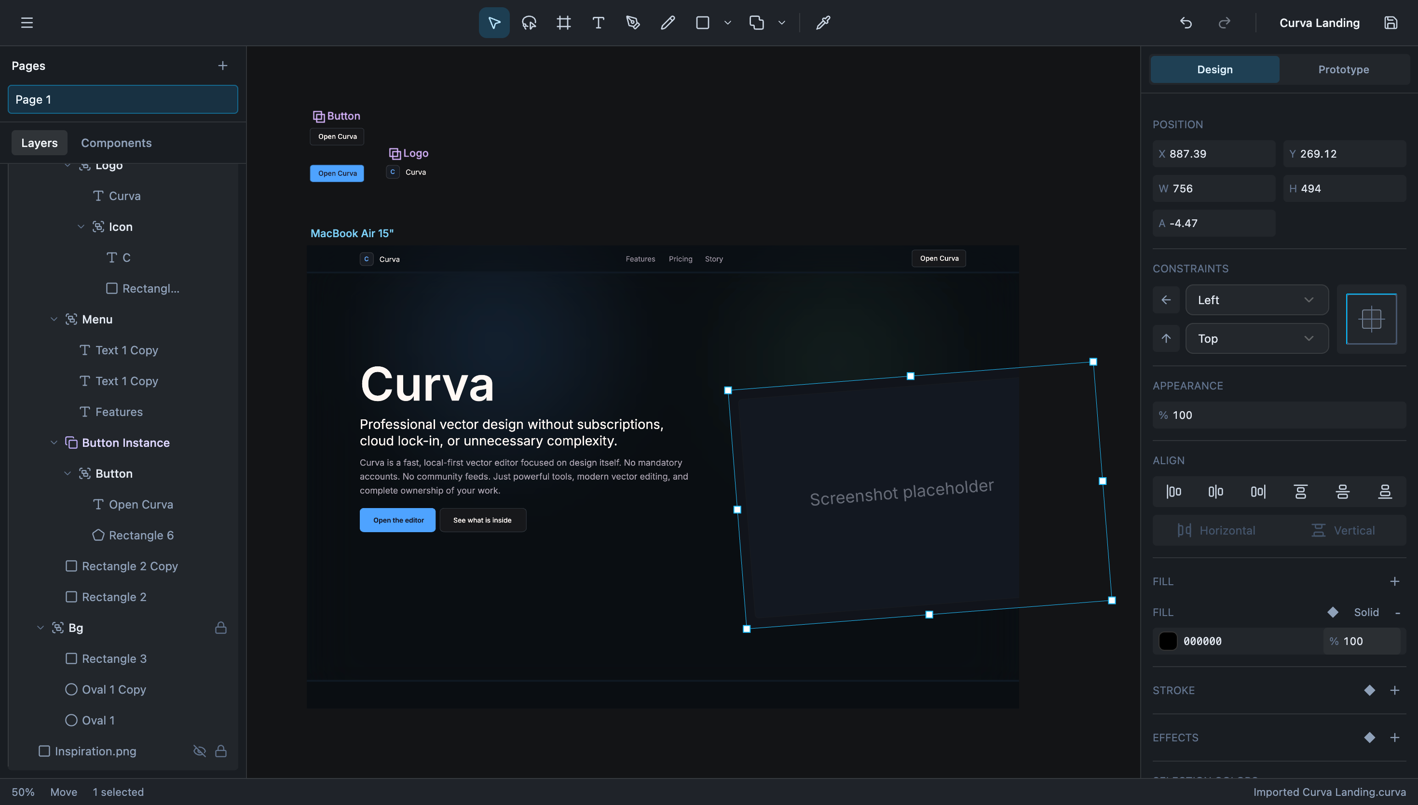Viewport: 1418px width, 805px height.
Task: Click Horizontal distribute button
Action: click(1215, 530)
